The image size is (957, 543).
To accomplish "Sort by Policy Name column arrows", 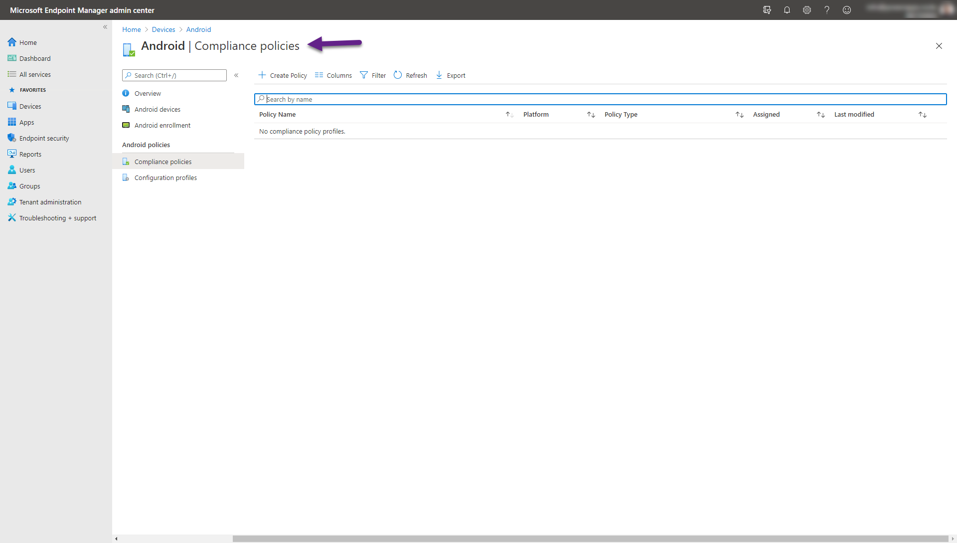I will pyautogui.click(x=509, y=115).
